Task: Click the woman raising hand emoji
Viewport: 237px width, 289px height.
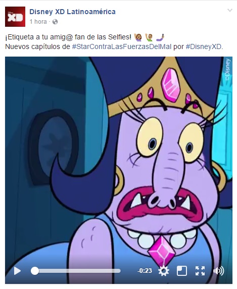Action: click(x=138, y=37)
